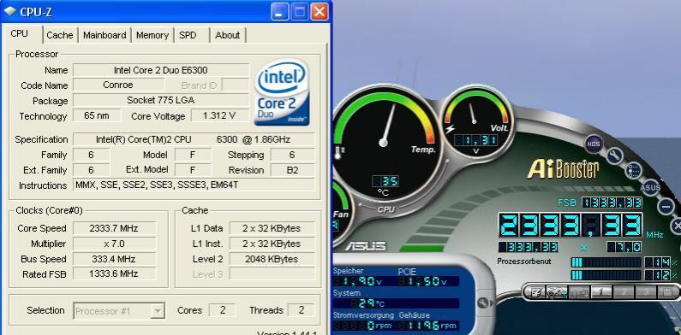Image resolution: width=681 pixels, height=335 pixels.
Task: Open the AiBooster edit profile notepad icon
Action: [x=536, y=292]
